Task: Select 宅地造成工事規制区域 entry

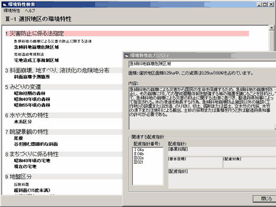Action: point(36,61)
